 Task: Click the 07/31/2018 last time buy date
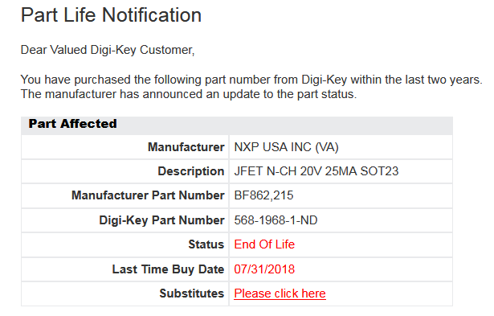pos(264,269)
